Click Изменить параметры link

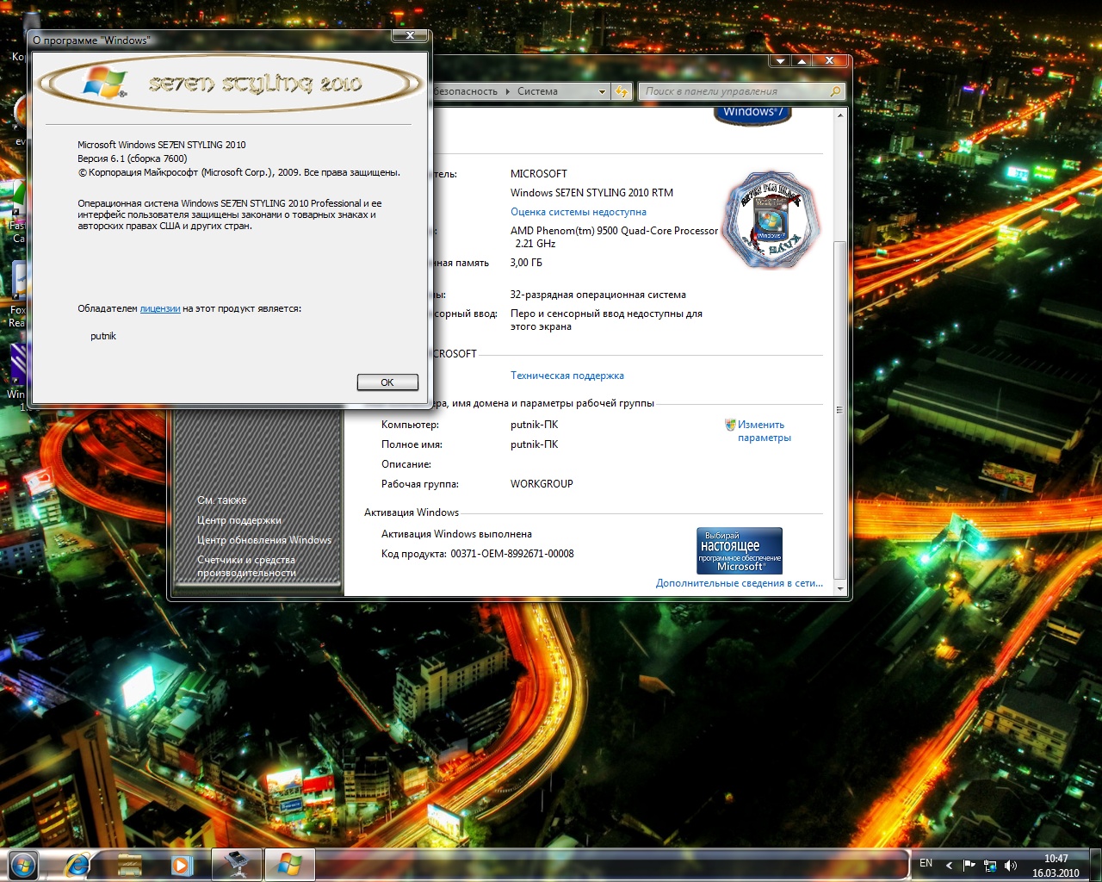[764, 431]
